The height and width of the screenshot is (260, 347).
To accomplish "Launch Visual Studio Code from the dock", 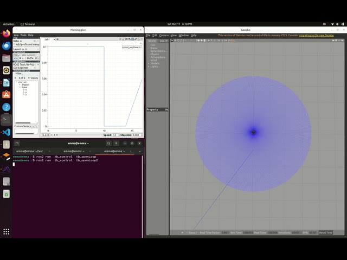I will pos(6,132).
